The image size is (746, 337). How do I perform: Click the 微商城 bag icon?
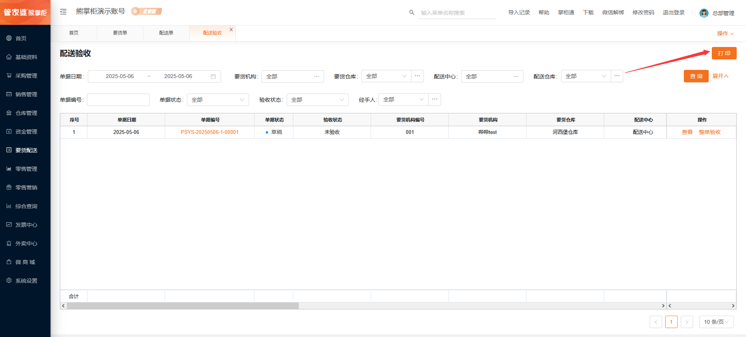[x=9, y=262]
